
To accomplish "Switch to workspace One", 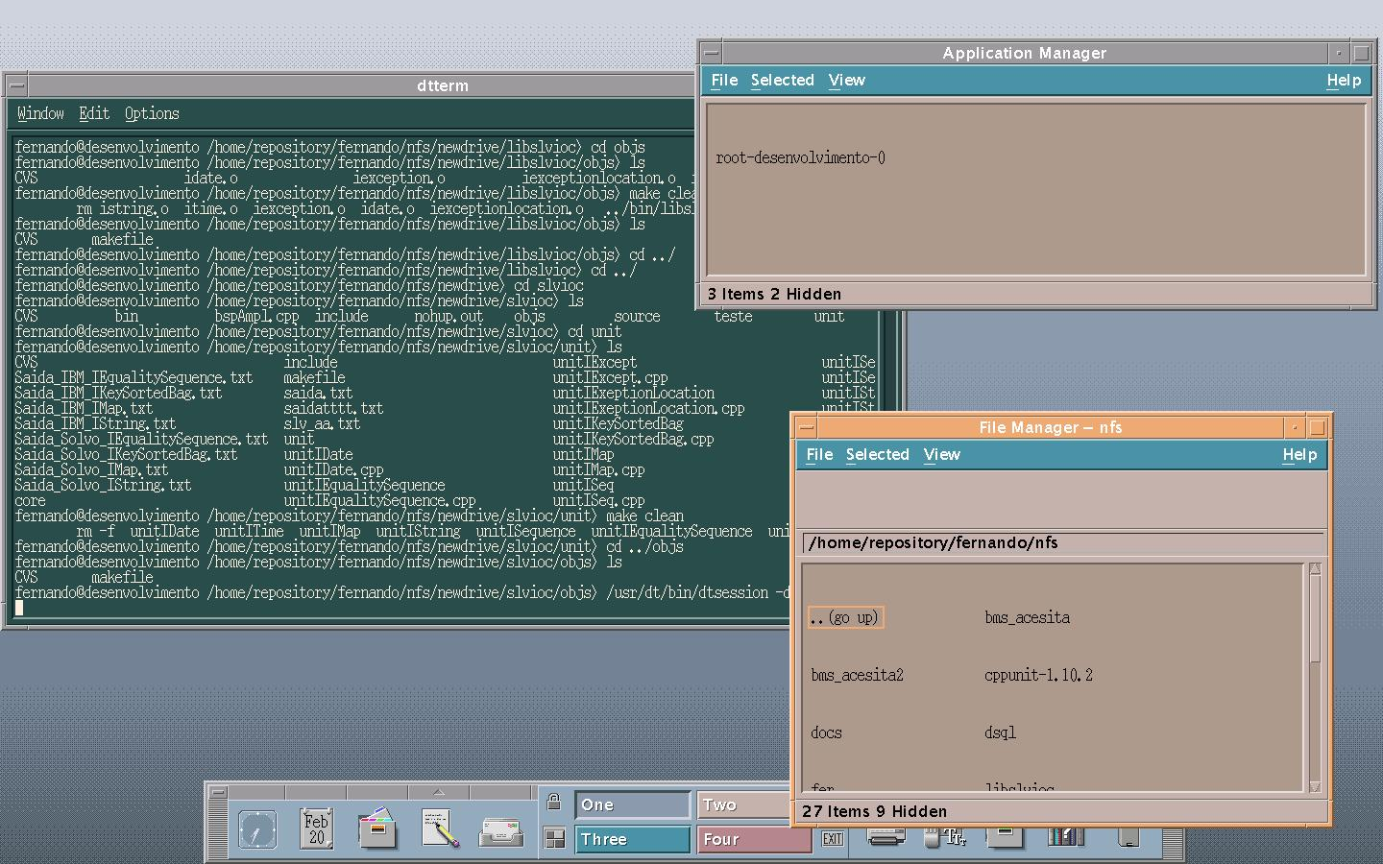I will pyautogui.click(x=632, y=805).
